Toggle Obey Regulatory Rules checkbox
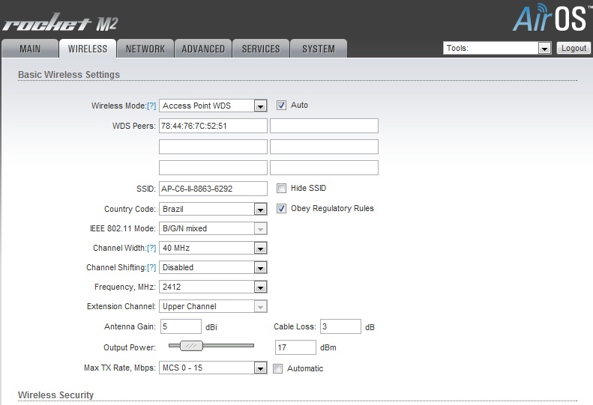Viewport: 593px width, 405px height. click(281, 209)
